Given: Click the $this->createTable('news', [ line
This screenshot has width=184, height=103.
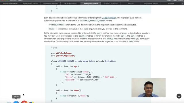Looking at the screenshot, I should pyautogui.click(x=76, y=72).
